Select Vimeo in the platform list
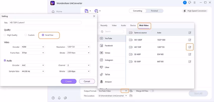This screenshot has width=214, height=102. point(112,53)
